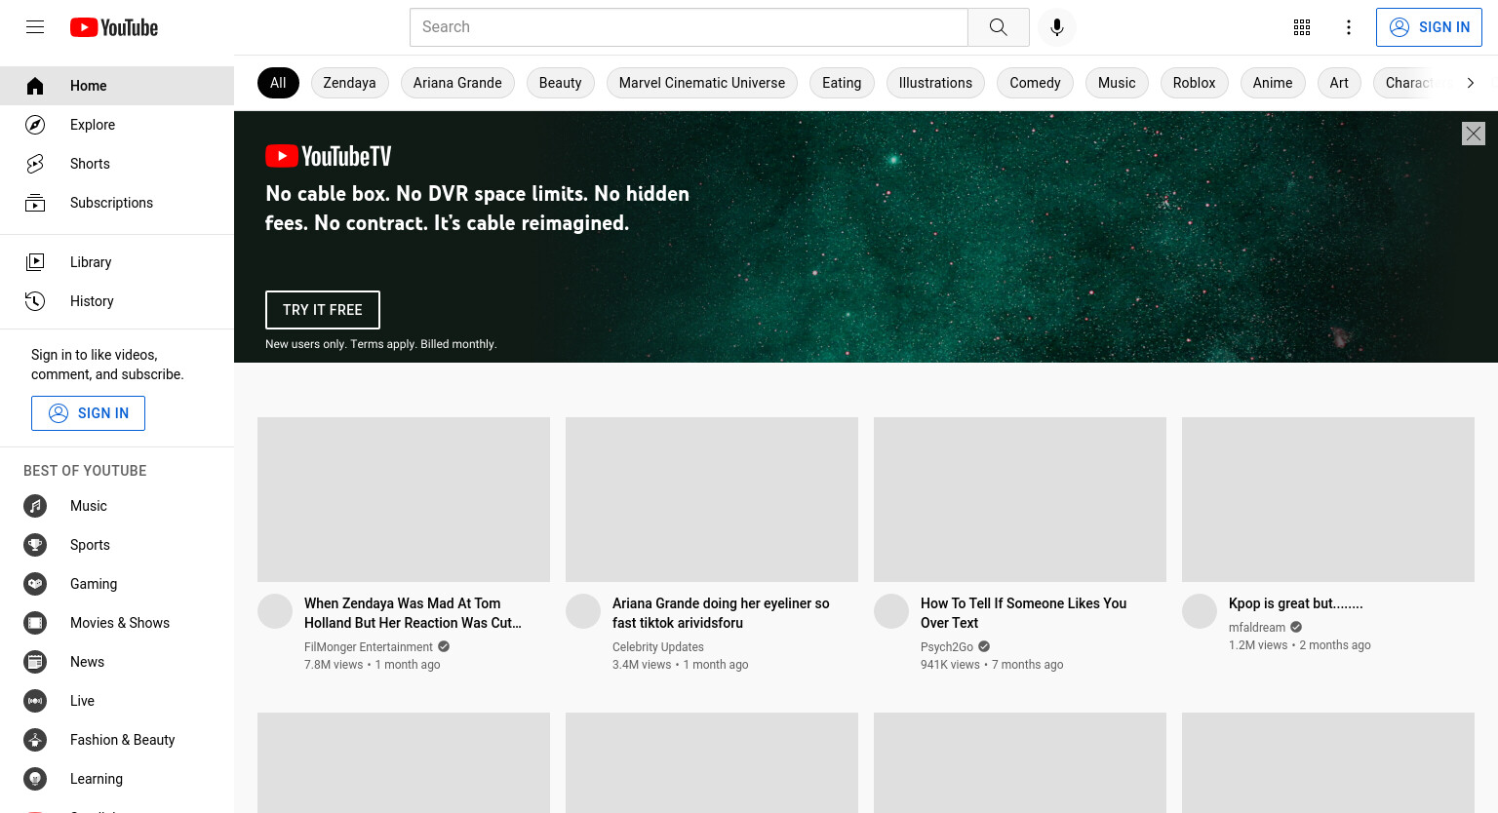
Task: Open FilMonger Entertainment channel name
Action: 369,647
